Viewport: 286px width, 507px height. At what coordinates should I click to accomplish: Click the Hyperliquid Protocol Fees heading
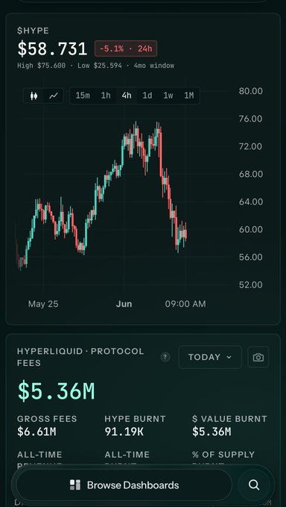pyautogui.click(x=80, y=357)
